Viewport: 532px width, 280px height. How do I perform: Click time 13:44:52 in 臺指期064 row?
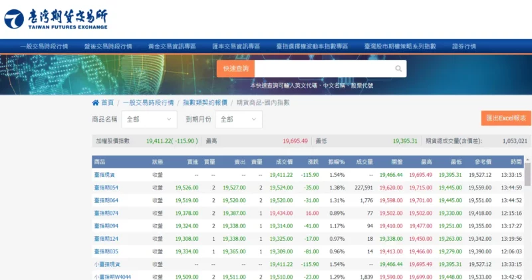point(511,200)
